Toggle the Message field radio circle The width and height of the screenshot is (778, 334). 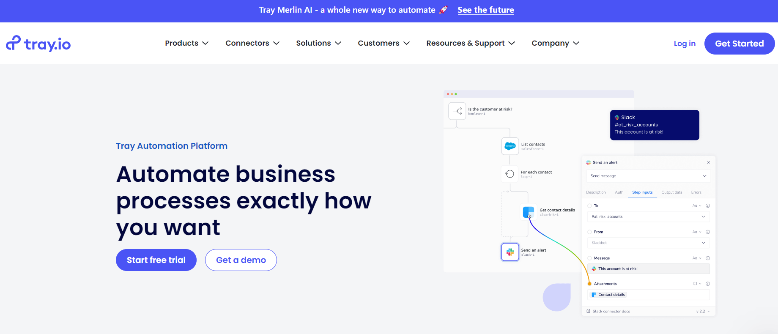click(x=589, y=258)
